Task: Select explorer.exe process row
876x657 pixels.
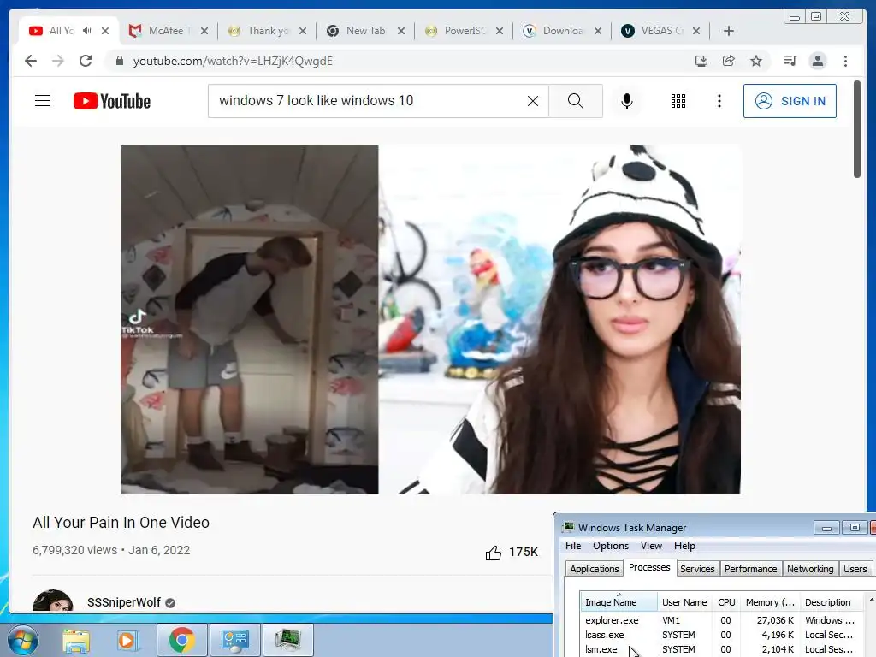Action: coord(723,621)
